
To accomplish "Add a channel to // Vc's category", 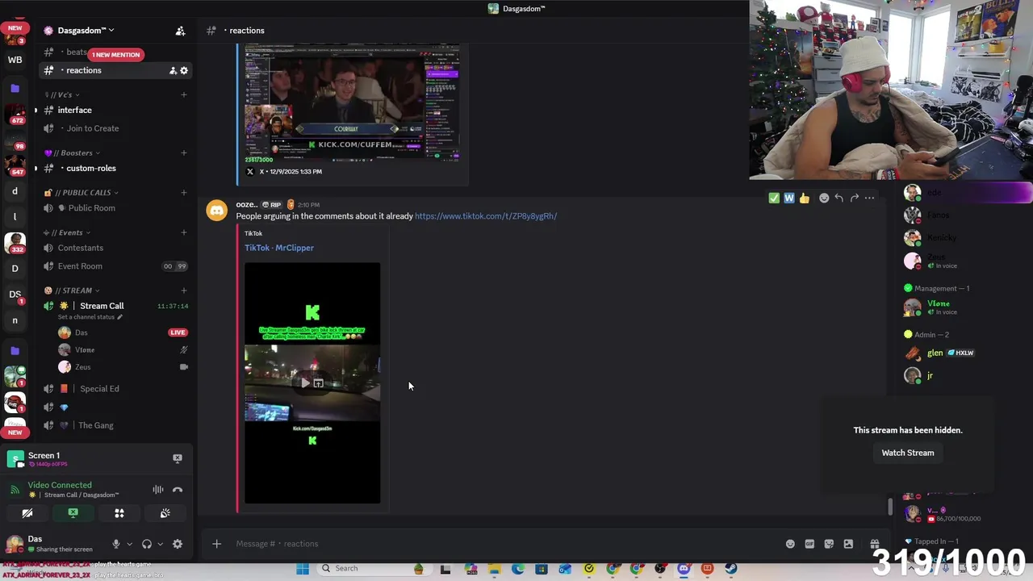I will coord(183,94).
